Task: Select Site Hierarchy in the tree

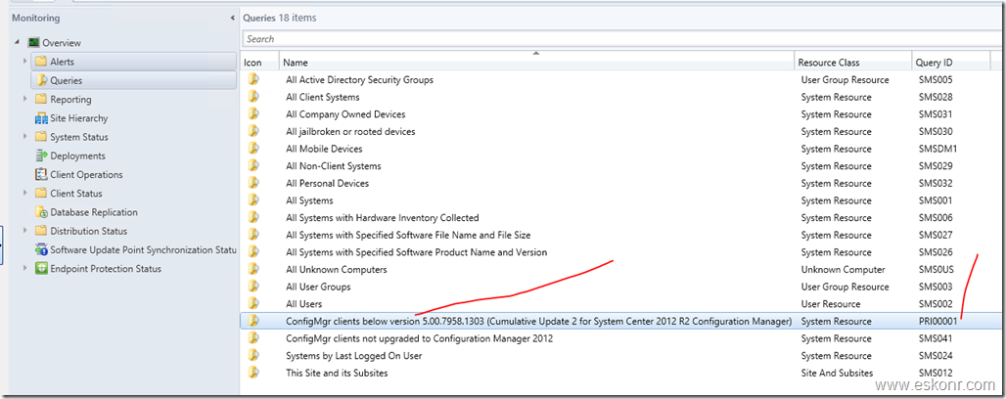Action: coord(79,118)
